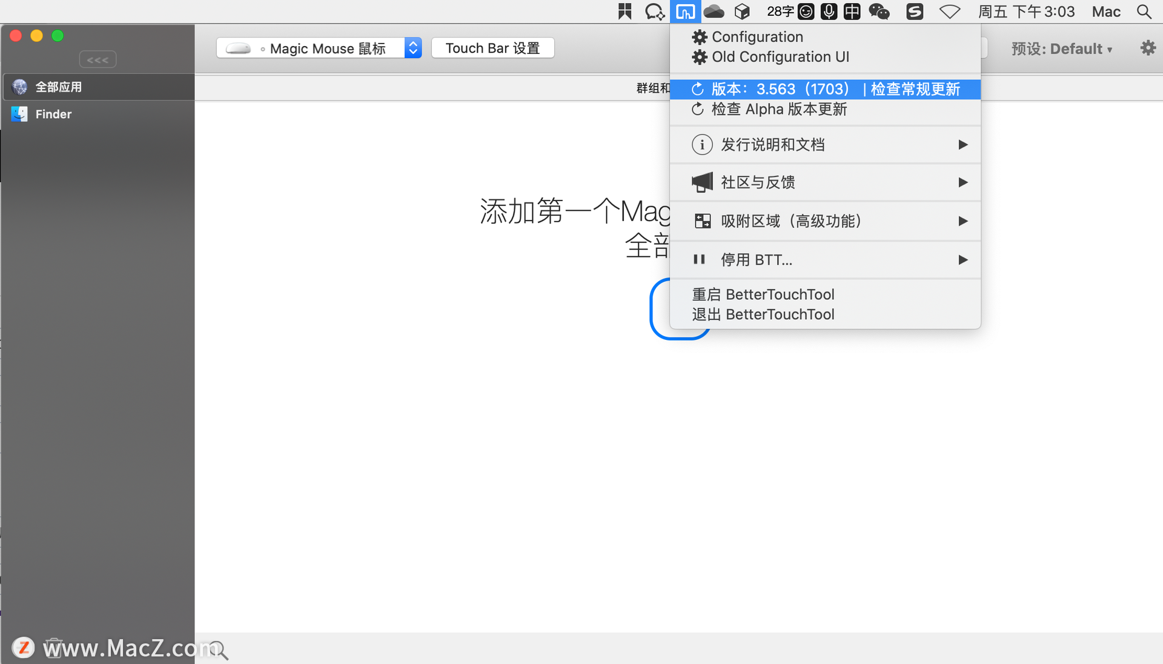Viewport: 1163px width, 664px height.
Task: Choose 检查 Alpha 版本更新 menu item
Action: pos(825,109)
